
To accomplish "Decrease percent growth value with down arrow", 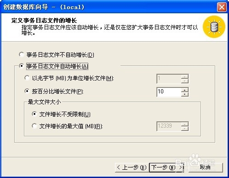I will tap(185, 94).
